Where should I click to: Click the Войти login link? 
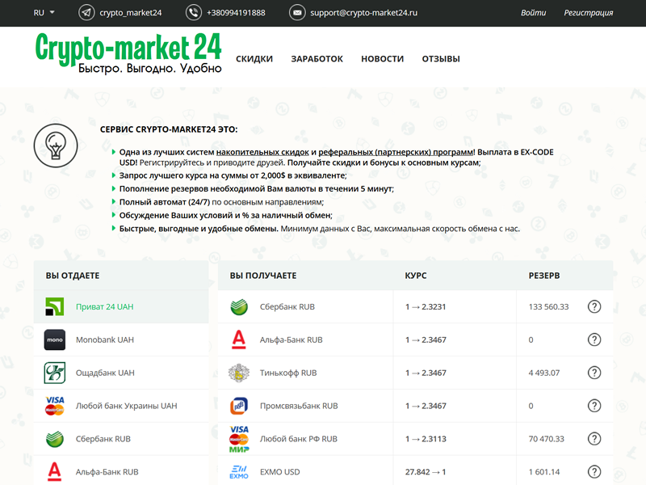pos(534,13)
